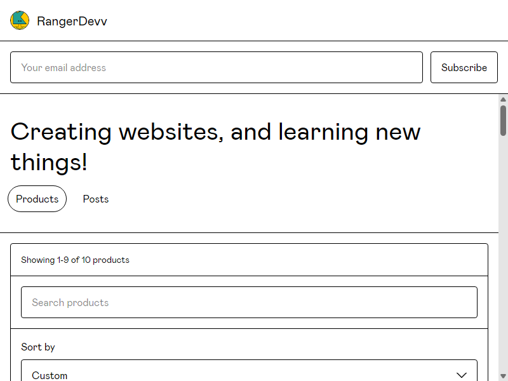Click the scrollbar down arrow
The image size is (508, 381).
point(503,376)
